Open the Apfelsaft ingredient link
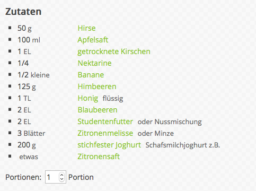The height and width of the screenshot is (191, 256). [93, 40]
